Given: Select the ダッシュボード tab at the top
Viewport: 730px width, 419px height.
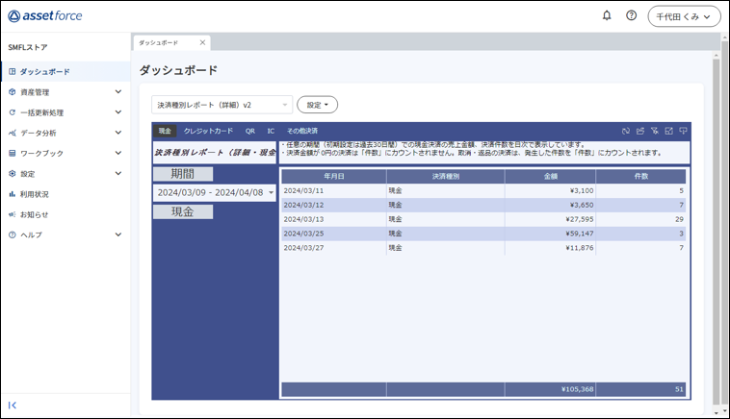Looking at the screenshot, I should pyautogui.click(x=170, y=42).
